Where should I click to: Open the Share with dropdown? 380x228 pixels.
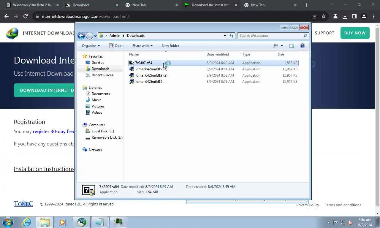point(142,46)
